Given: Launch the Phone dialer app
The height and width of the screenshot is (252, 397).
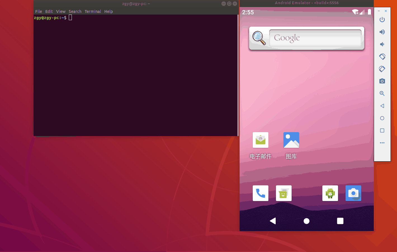Looking at the screenshot, I should (x=260, y=193).
